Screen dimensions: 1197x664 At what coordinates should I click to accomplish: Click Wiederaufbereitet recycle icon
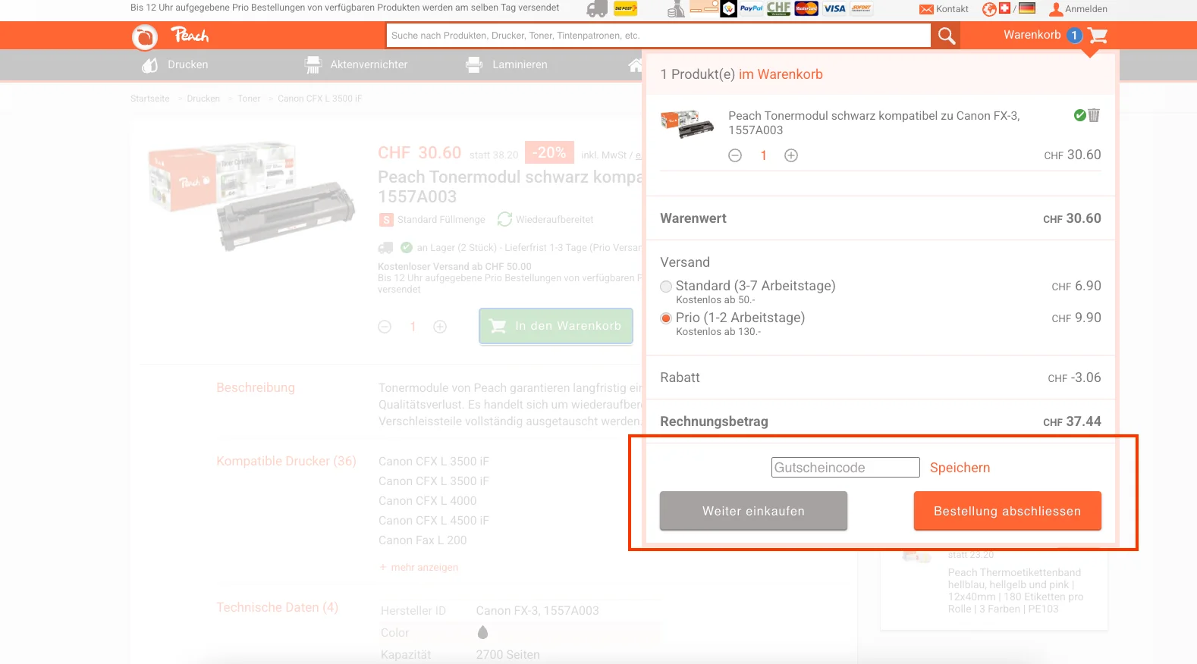pyautogui.click(x=504, y=219)
